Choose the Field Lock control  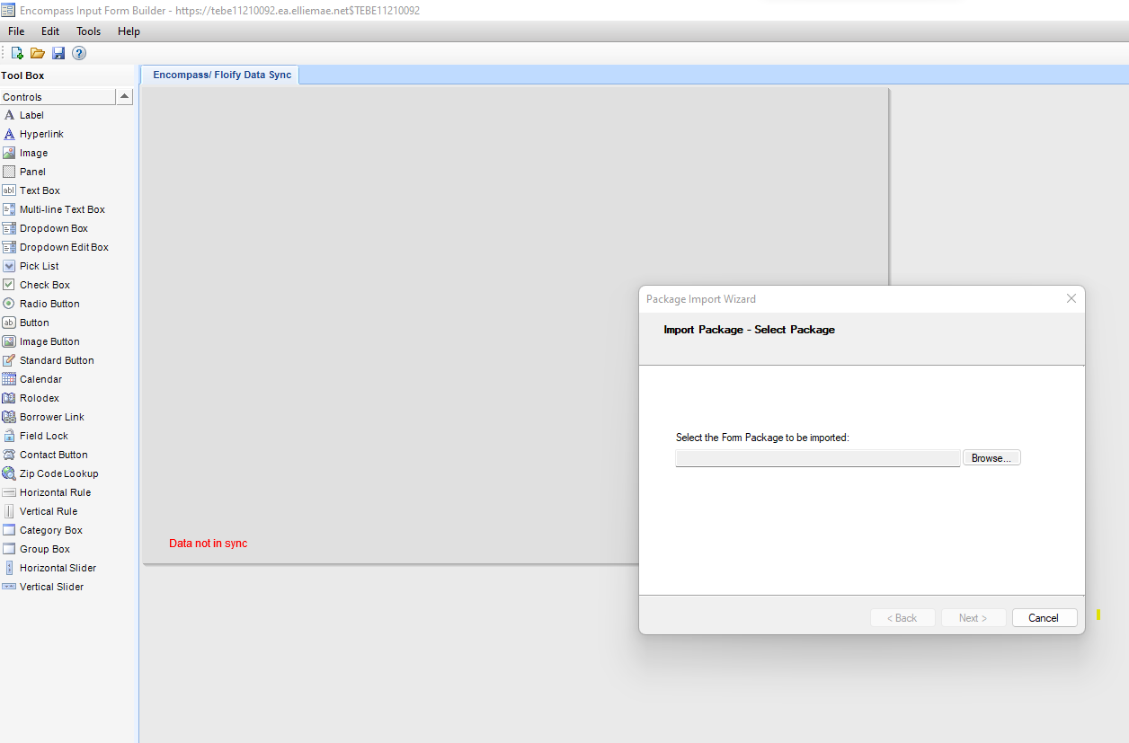43,436
